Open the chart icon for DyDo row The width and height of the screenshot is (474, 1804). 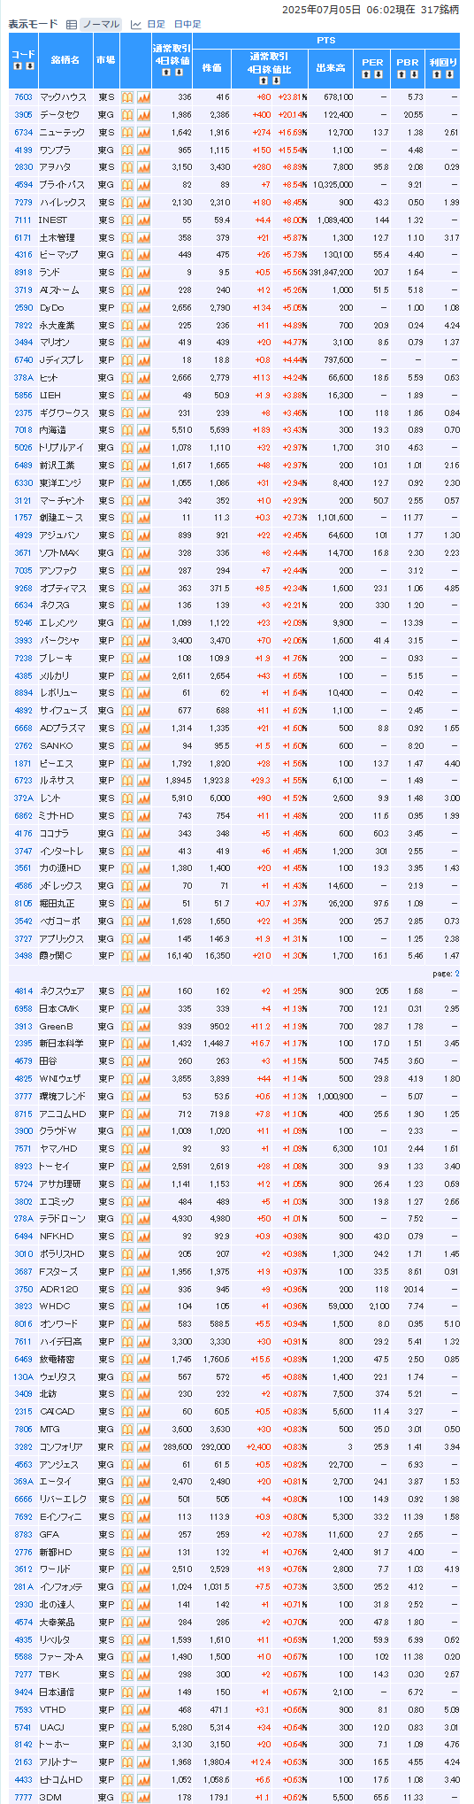click(x=143, y=308)
